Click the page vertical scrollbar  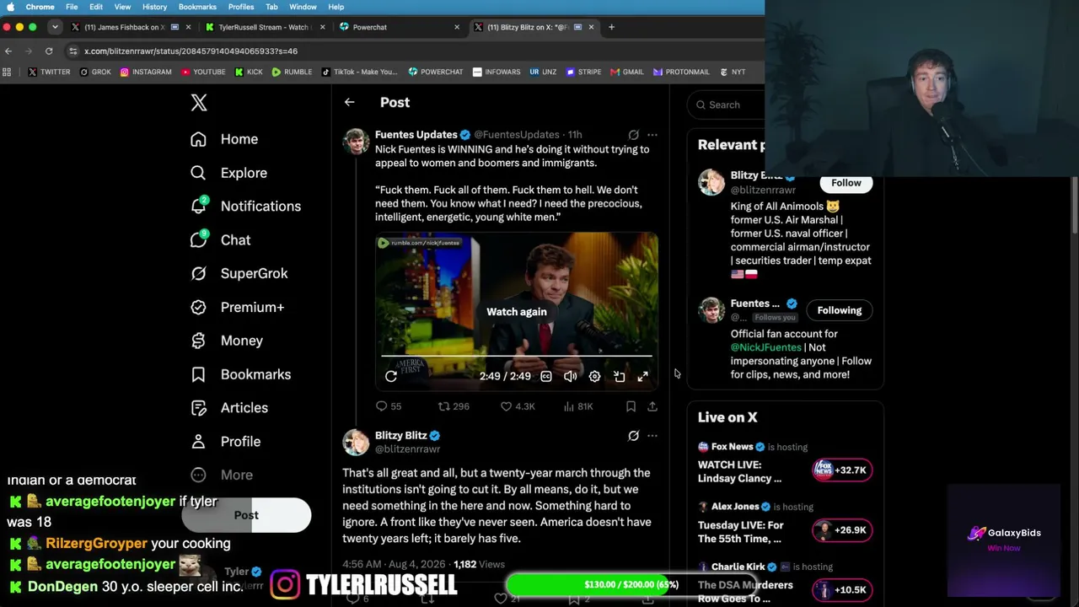coord(1075,205)
